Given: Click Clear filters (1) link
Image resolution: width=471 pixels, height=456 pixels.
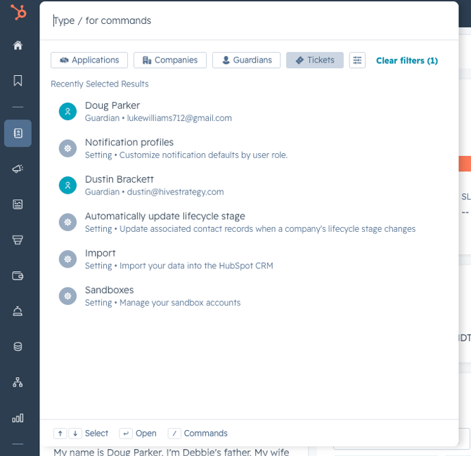Looking at the screenshot, I should point(407,60).
